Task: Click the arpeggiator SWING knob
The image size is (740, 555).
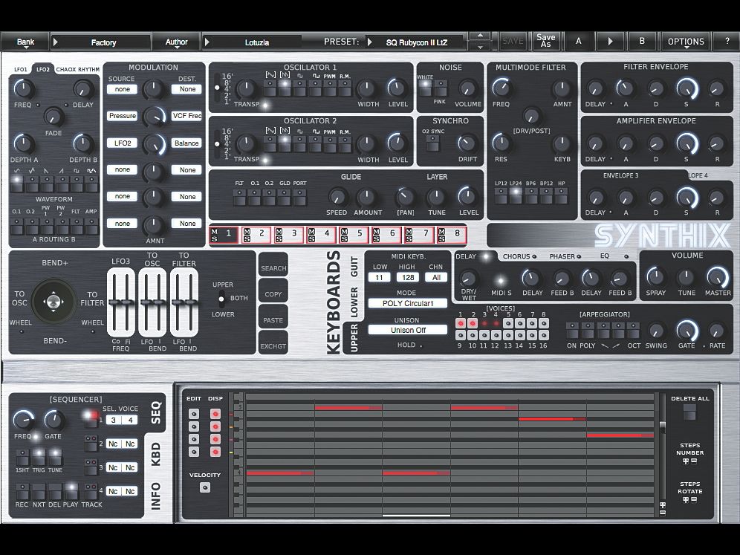Action: coord(656,331)
